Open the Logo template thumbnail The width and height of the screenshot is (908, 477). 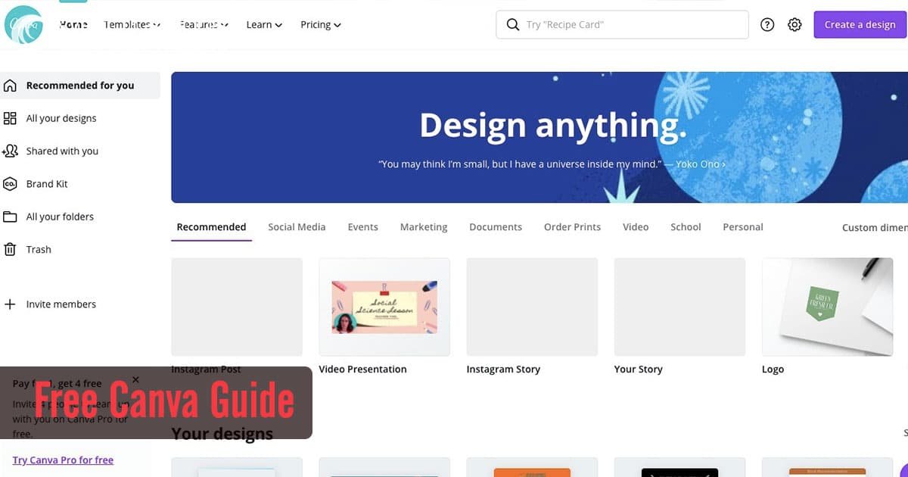827,307
